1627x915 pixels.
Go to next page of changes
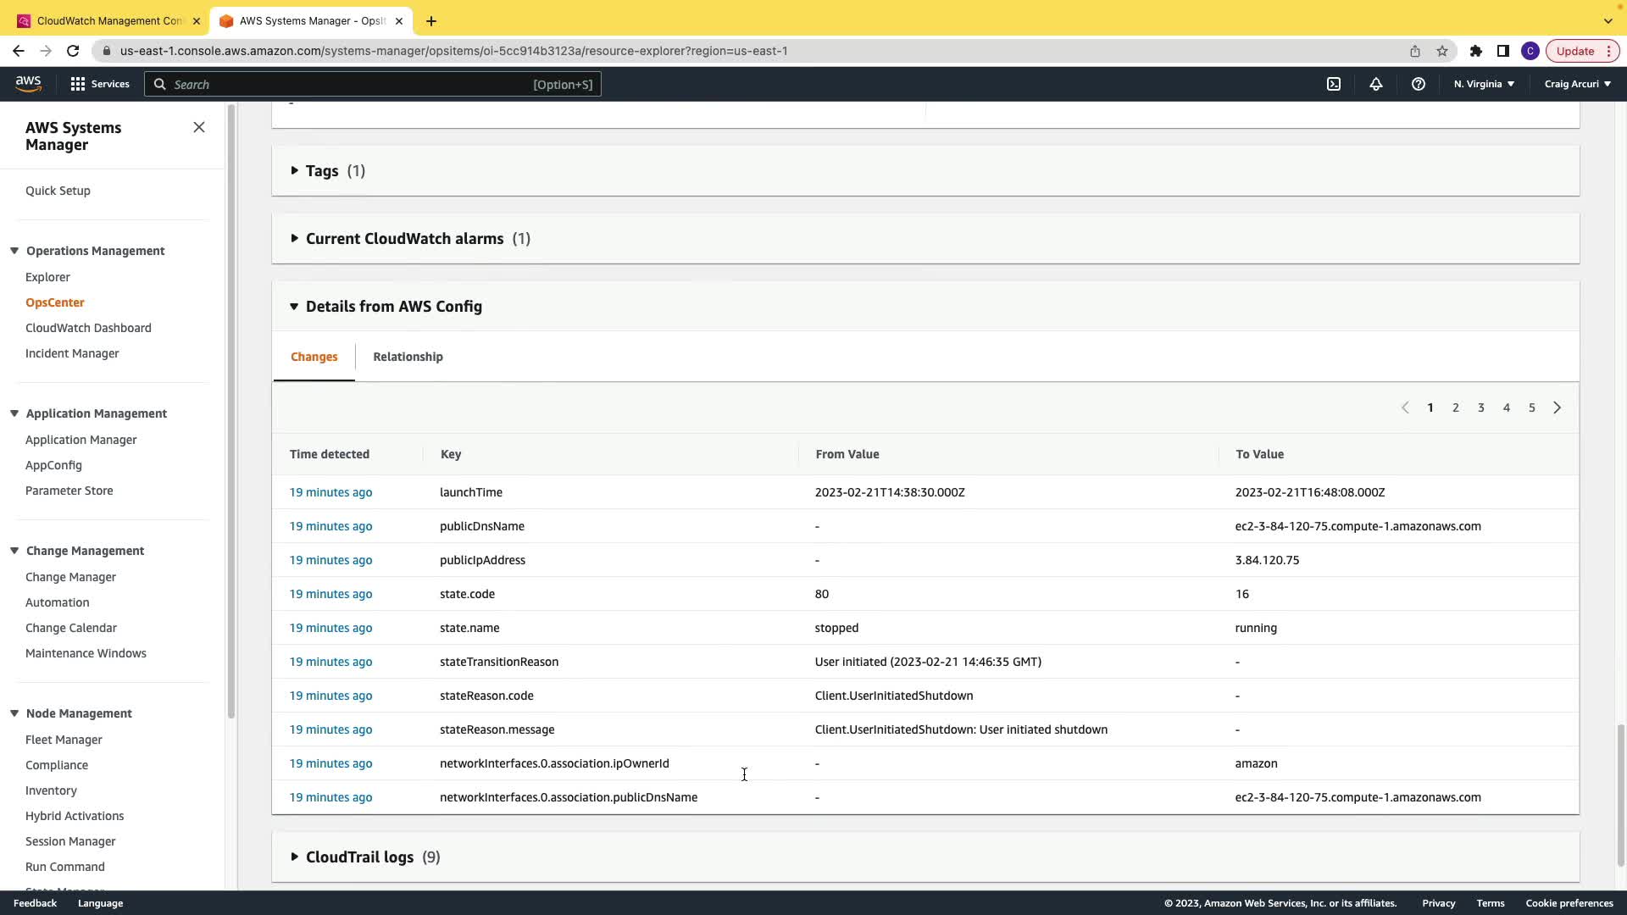coord(1557,408)
